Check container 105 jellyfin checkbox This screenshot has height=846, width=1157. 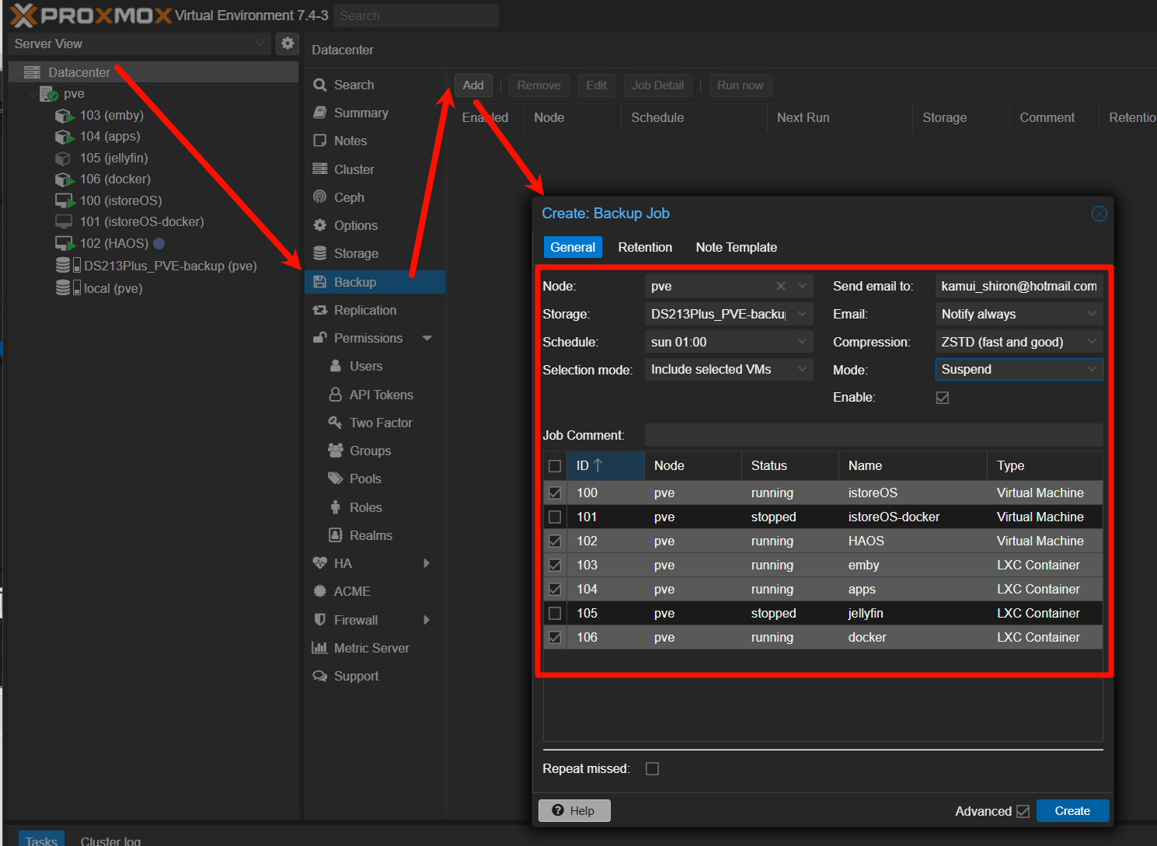pos(555,613)
